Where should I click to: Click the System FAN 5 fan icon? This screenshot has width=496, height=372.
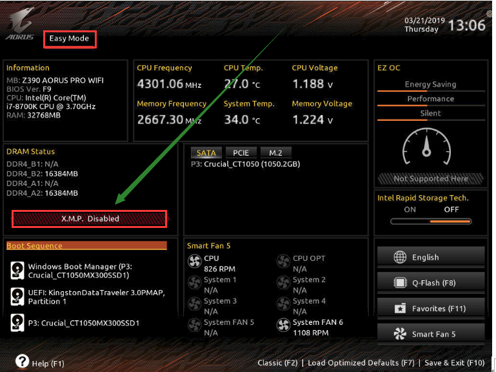pyautogui.click(x=195, y=325)
